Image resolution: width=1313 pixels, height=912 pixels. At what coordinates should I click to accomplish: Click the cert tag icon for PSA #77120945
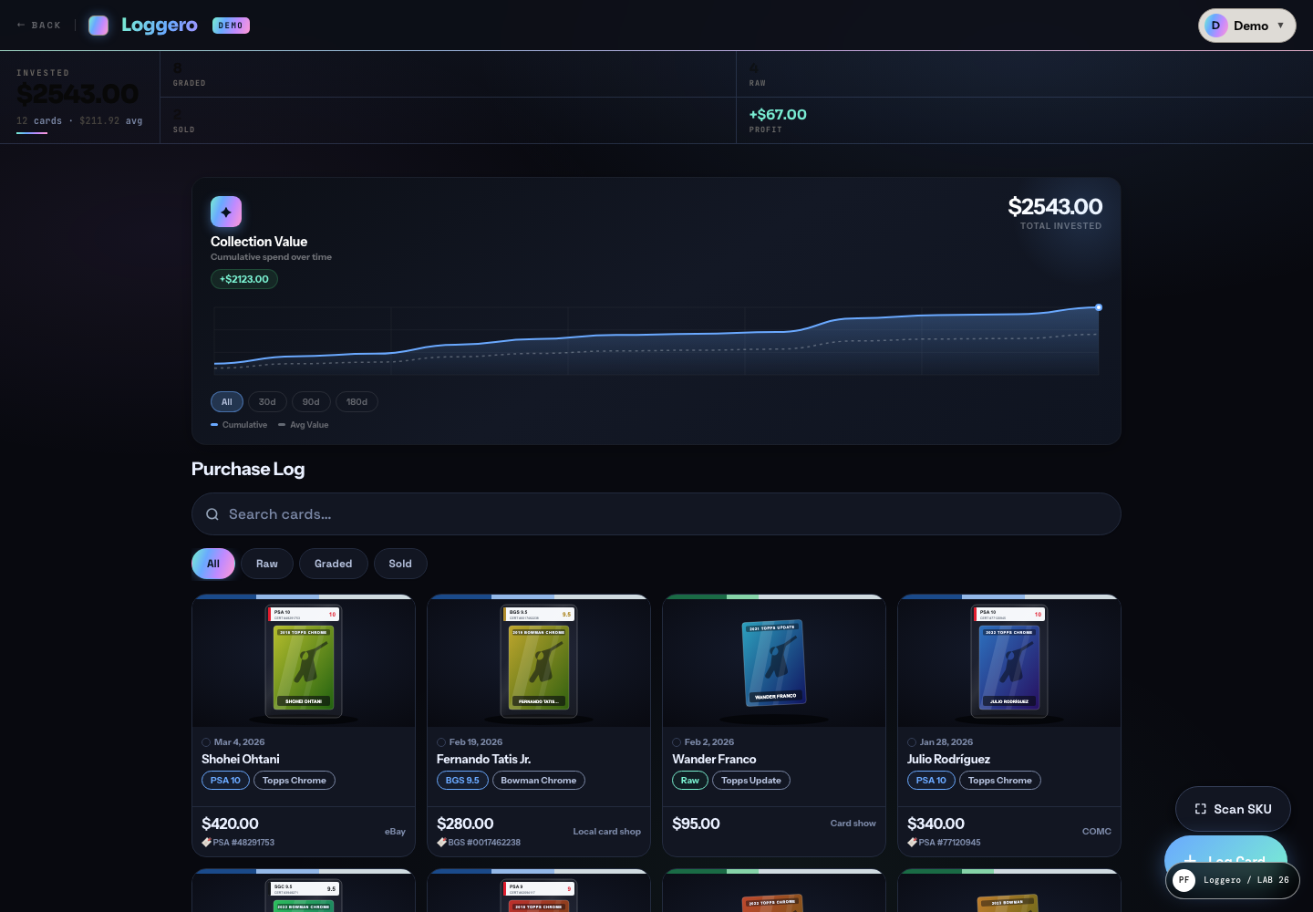[912, 843]
